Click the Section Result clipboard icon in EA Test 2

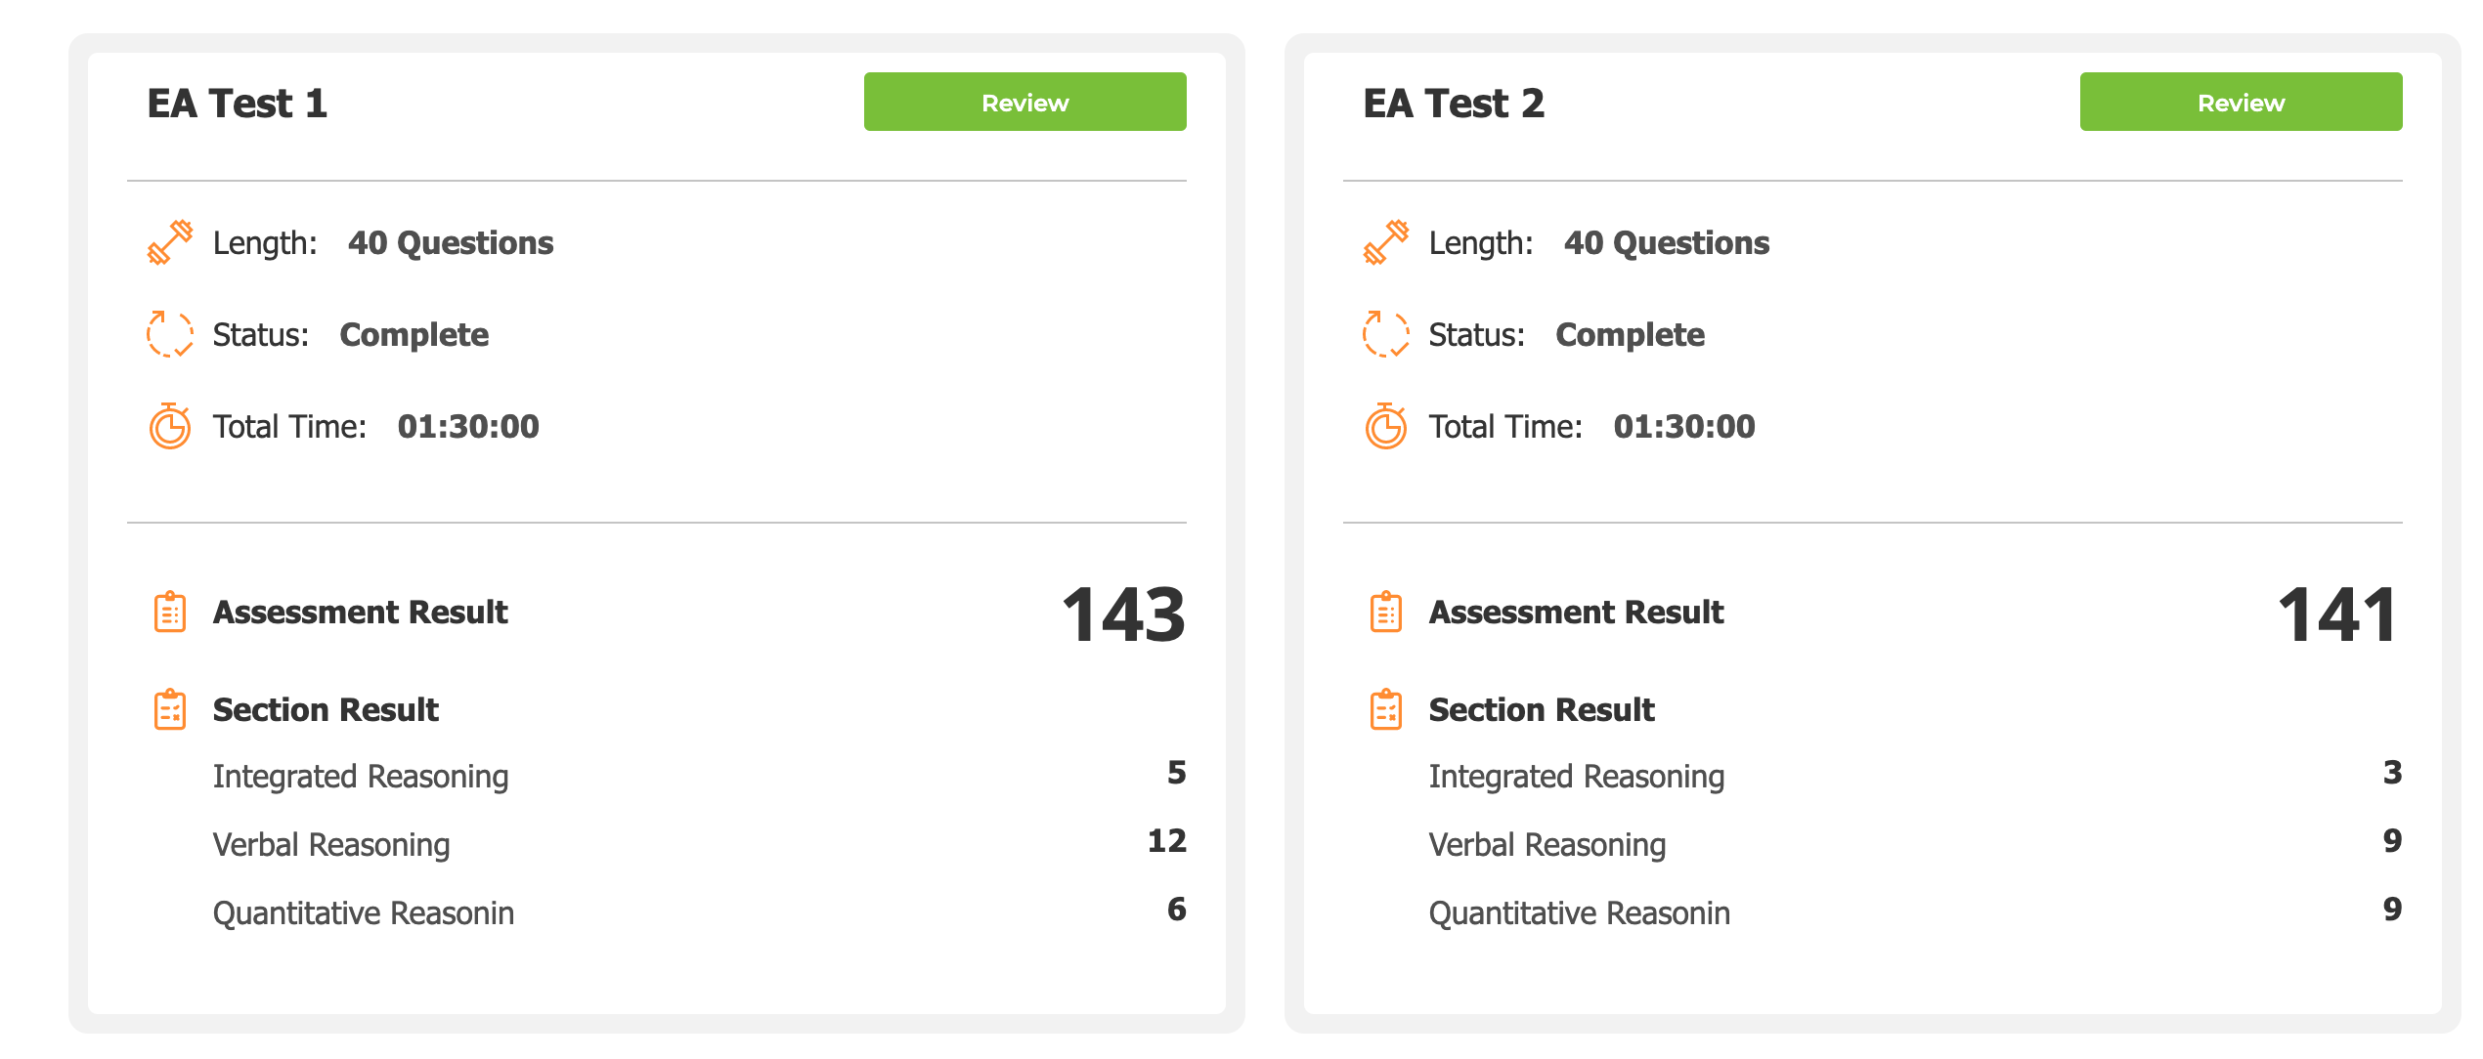(1386, 709)
